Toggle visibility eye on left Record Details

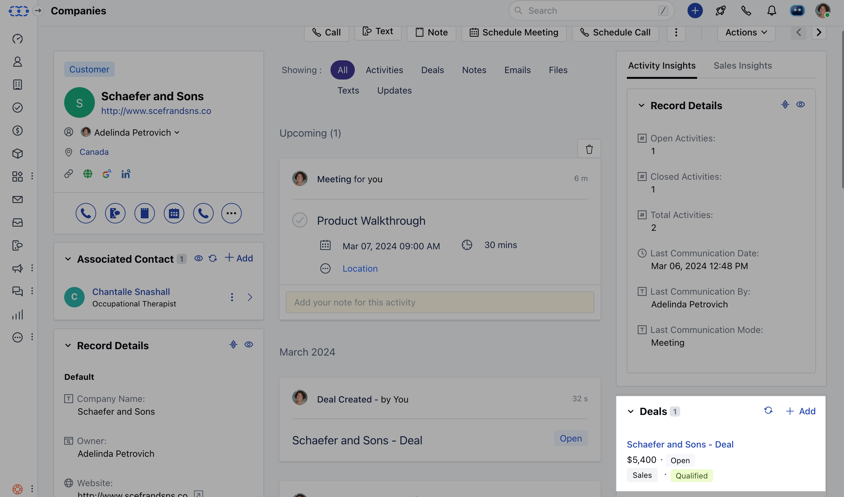[249, 345]
